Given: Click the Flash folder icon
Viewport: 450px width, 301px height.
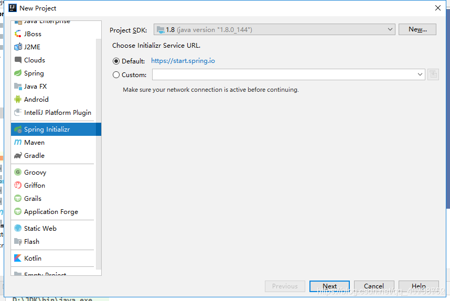Looking at the screenshot, I should click(x=18, y=242).
